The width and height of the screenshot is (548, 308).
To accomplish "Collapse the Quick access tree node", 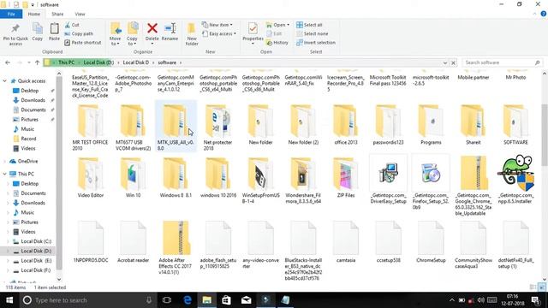I will [4, 81].
